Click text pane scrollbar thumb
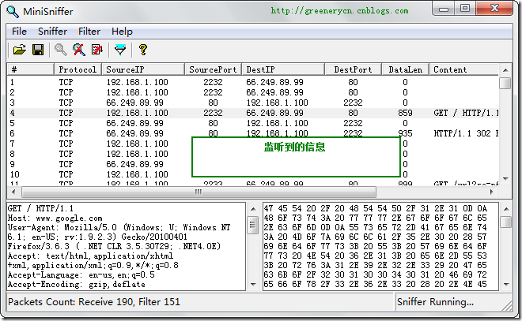 [x=252, y=225]
